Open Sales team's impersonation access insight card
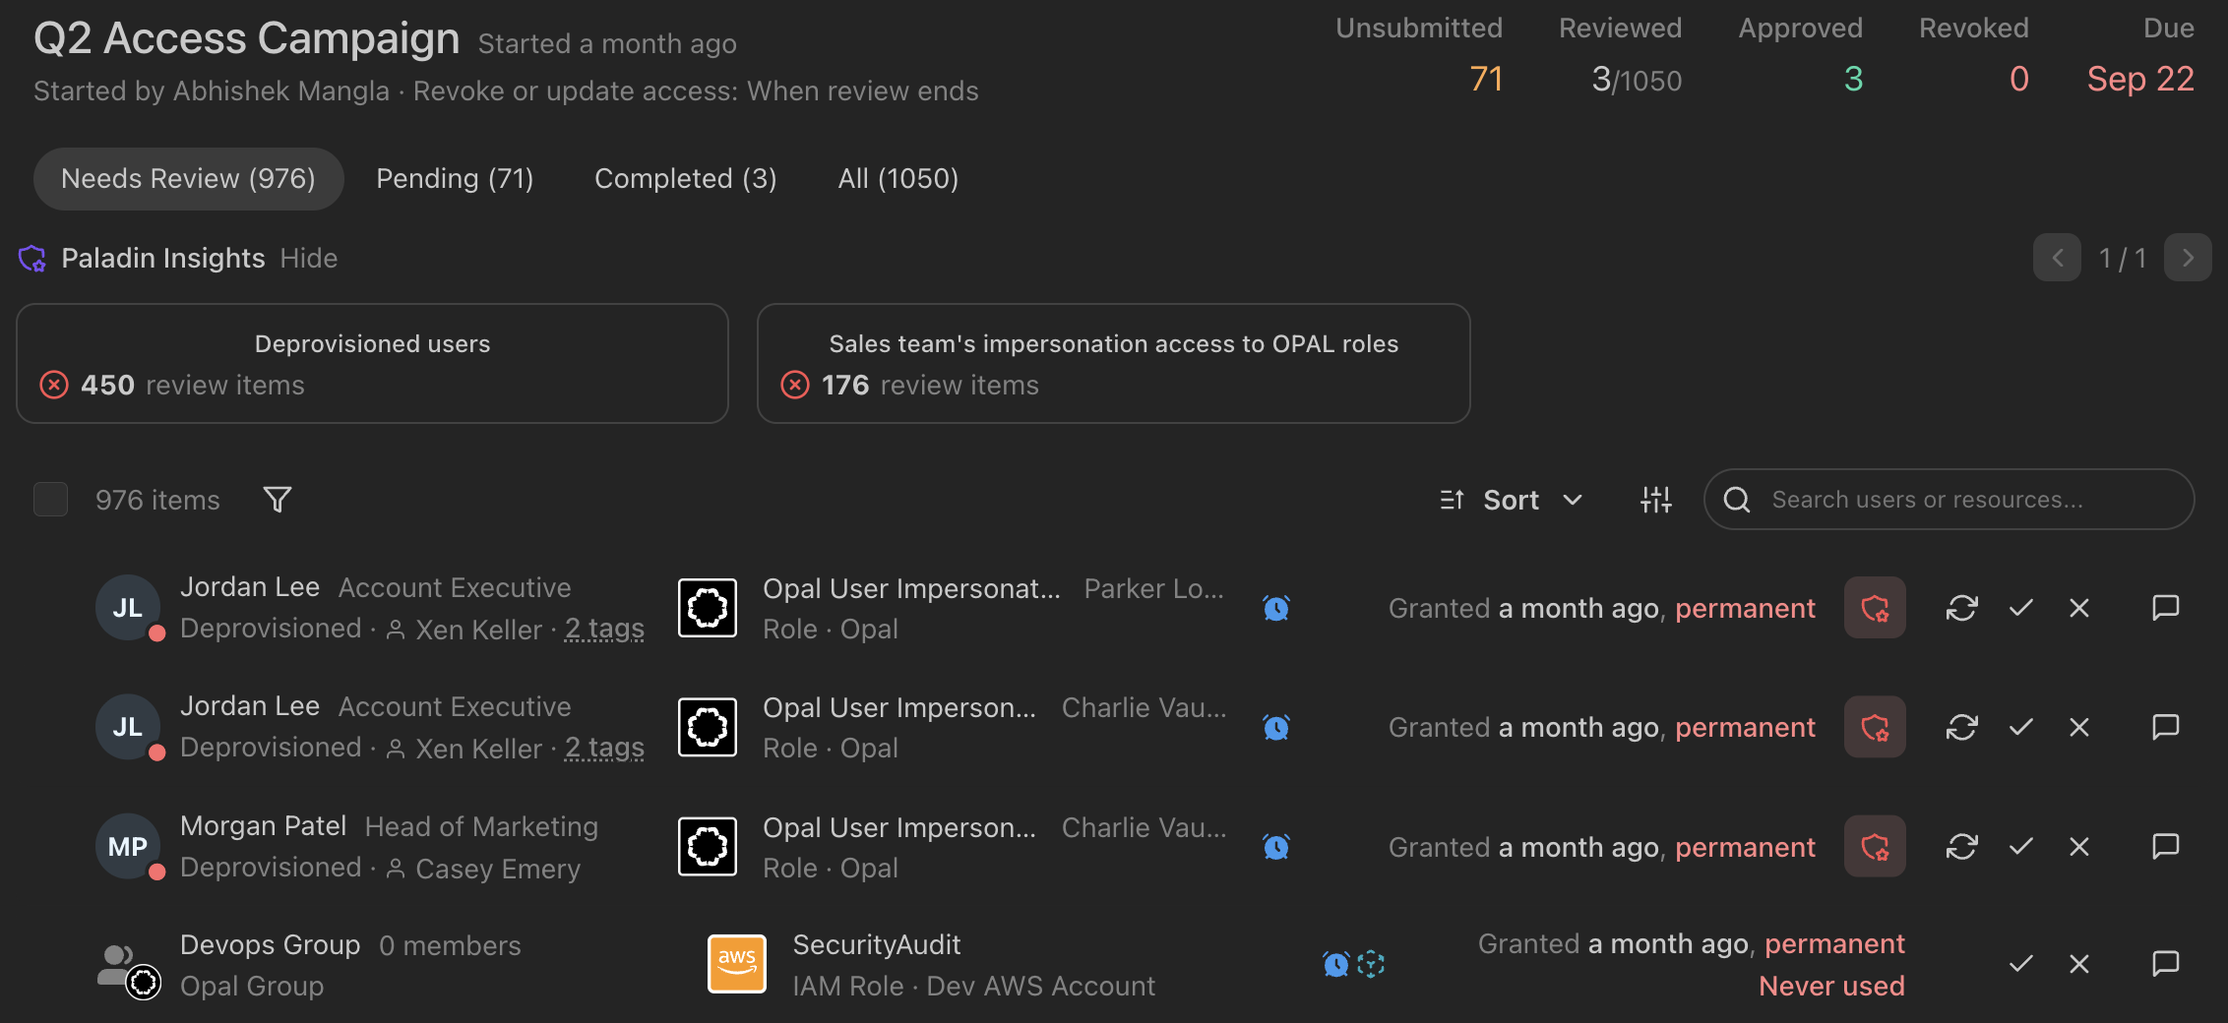 [1113, 364]
